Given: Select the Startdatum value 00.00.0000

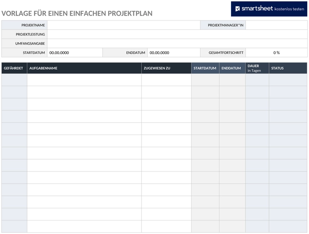Looking at the screenshot, I should pos(59,53).
